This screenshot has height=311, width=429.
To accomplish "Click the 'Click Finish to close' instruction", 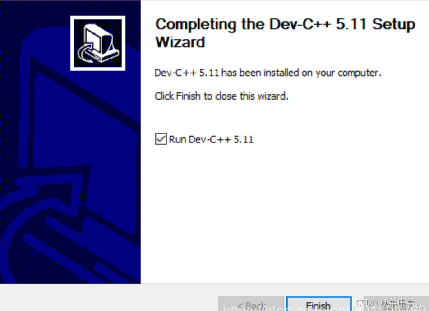I will 221,96.
